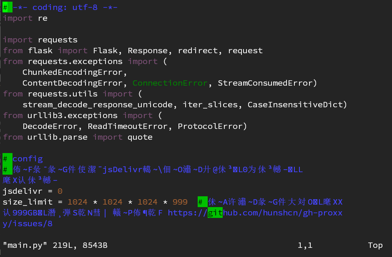
Task: Click the green ConnectionError text
Action: (x=170, y=83)
